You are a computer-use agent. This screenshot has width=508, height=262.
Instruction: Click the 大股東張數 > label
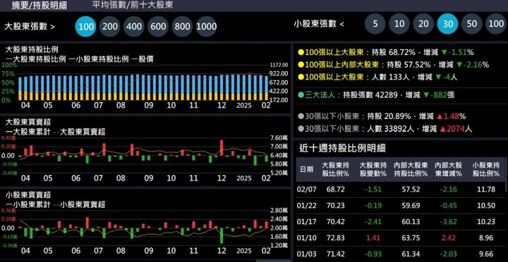click(30, 27)
